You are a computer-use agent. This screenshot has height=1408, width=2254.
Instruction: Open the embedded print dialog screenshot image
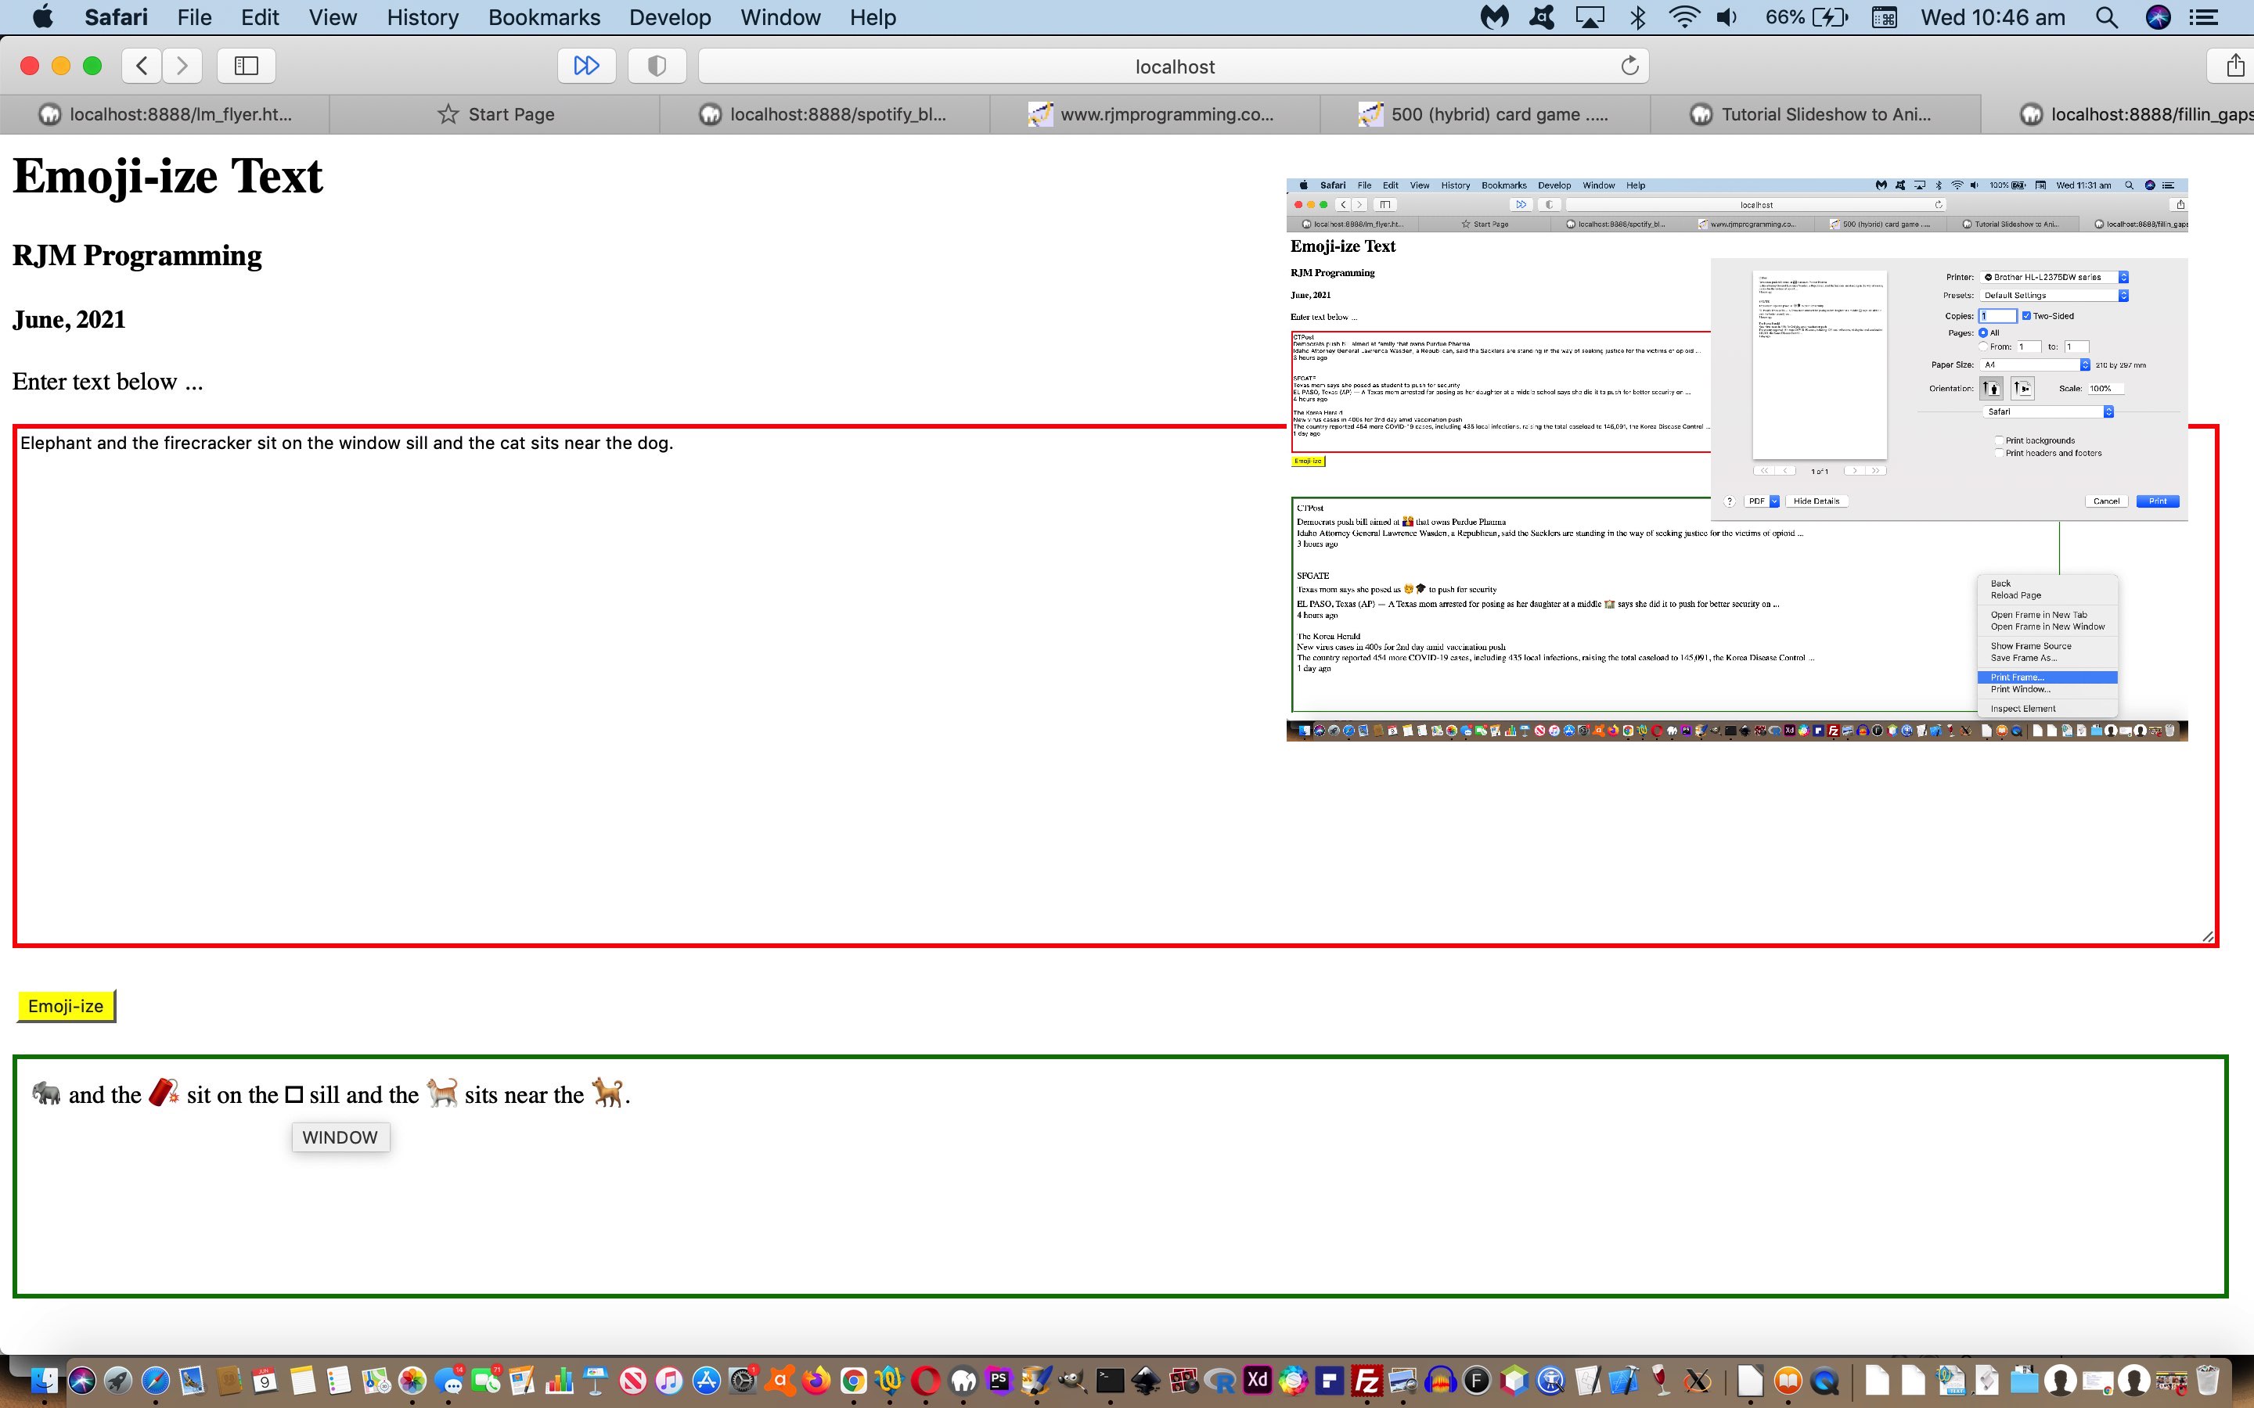point(1737,459)
